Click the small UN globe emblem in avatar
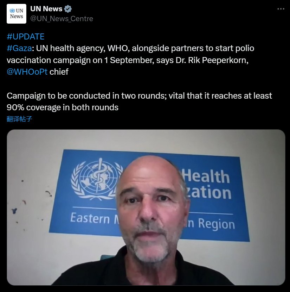The height and width of the screenshot is (292, 290). pyautogui.click(x=12, y=11)
